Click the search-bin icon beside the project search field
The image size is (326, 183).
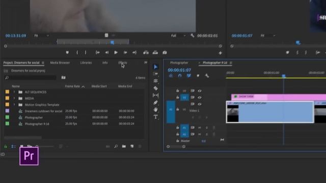63,78
